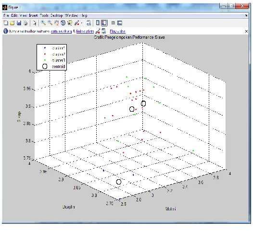Image resolution: width=253 pixels, height=231 pixels.
Task: Open the Edit menu
Action: pyautogui.click(x=14, y=15)
